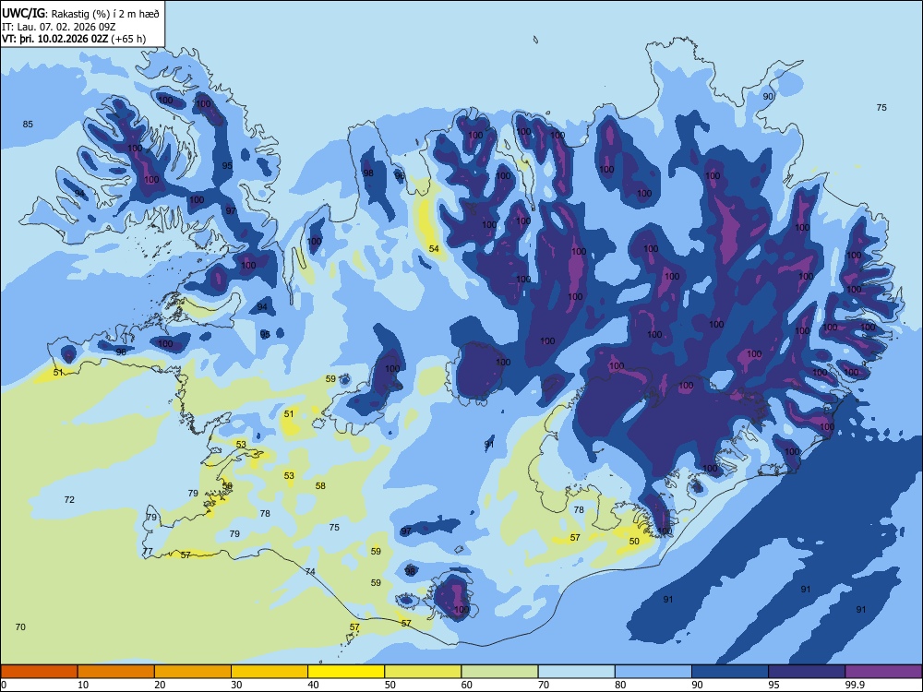923x692 pixels.
Task: Click the 72 value off the west coast
Action: (69, 499)
